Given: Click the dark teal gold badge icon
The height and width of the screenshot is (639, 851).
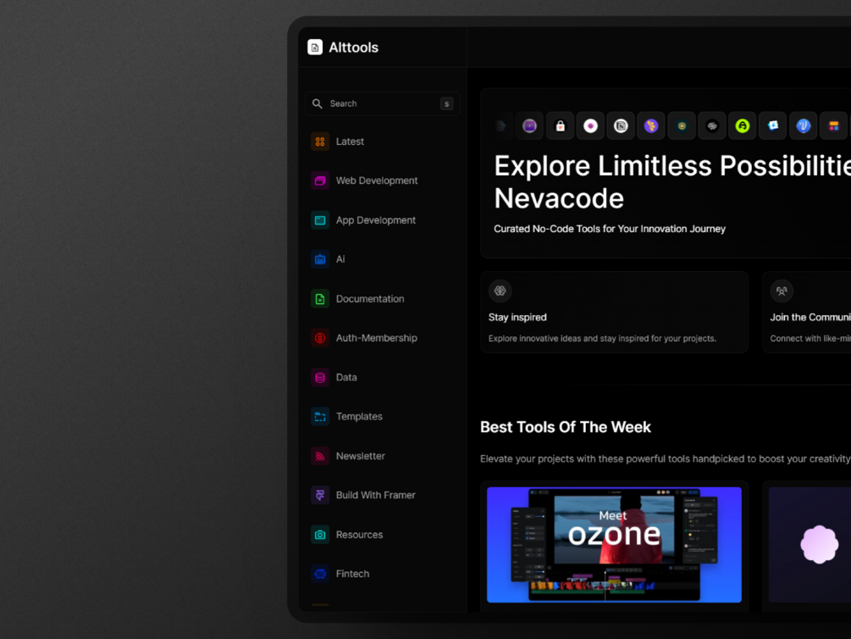Looking at the screenshot, I should point(682,126).
